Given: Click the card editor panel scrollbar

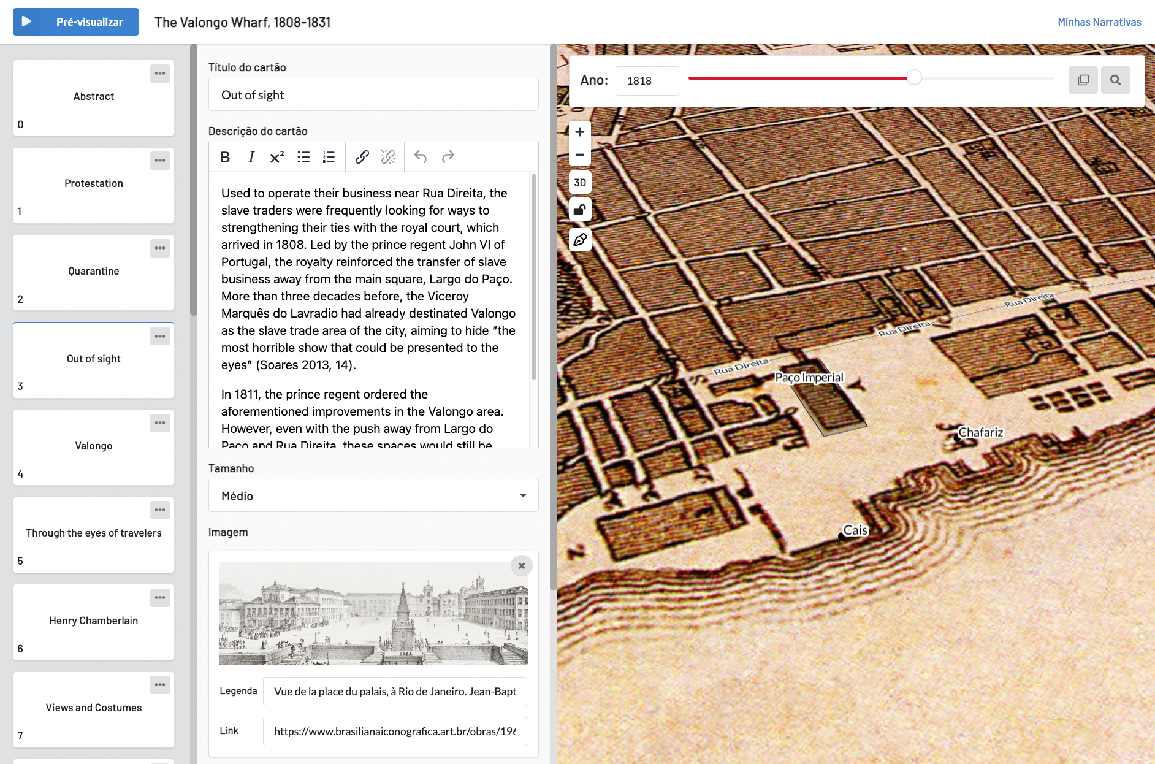Looking at the screenshot, I should pos(554,318).
